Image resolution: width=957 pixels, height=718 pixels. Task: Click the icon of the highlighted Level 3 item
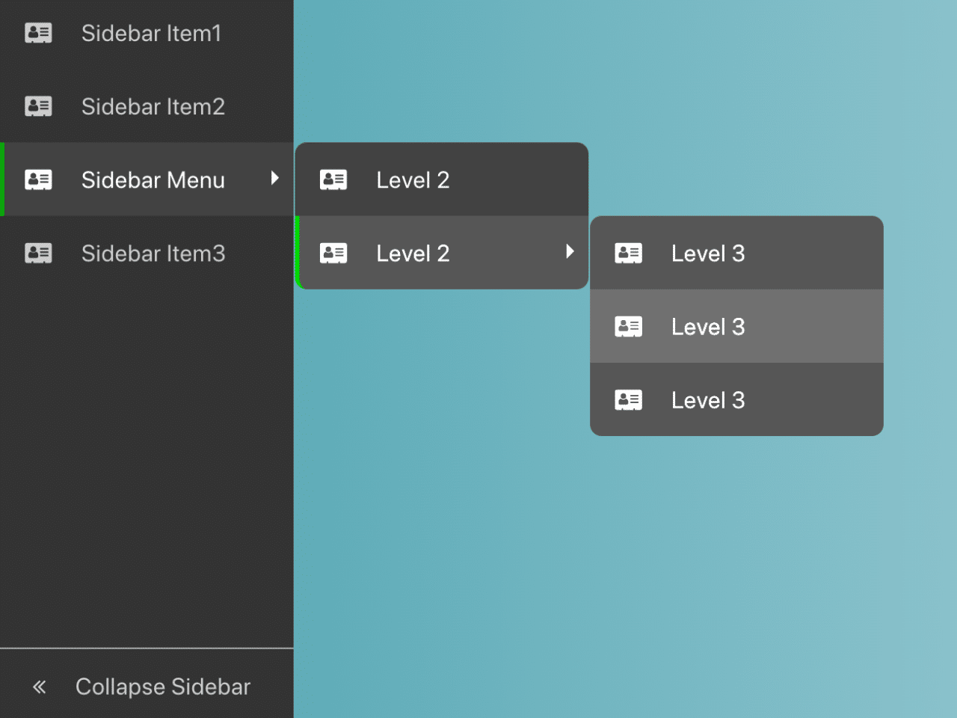628,326
